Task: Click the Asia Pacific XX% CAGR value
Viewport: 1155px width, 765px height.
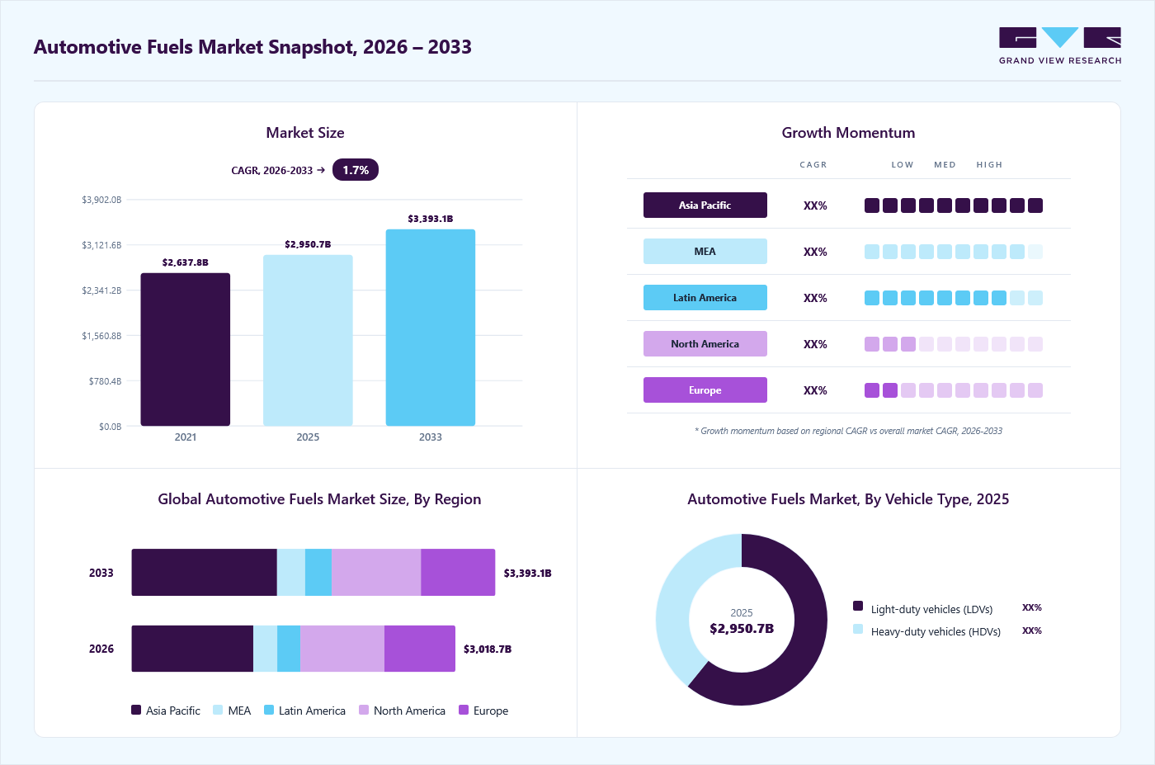Action: pyautogui.click(x=815, y=205)
